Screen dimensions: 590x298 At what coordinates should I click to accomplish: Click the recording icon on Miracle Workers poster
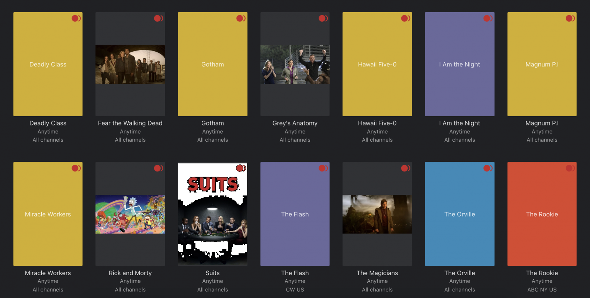tap(76, 168)
